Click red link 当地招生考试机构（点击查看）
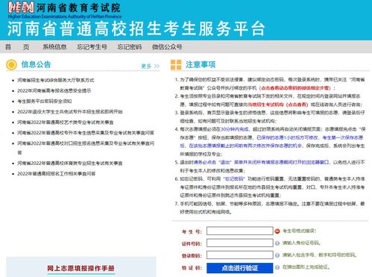The image size is (372, 277). [278, 105]
